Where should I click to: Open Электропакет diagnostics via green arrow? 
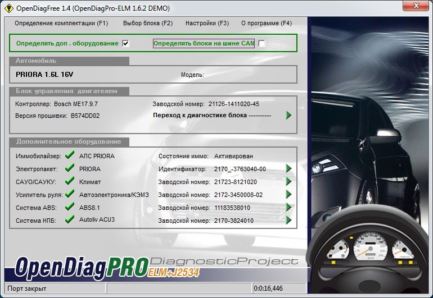point(288,168)
